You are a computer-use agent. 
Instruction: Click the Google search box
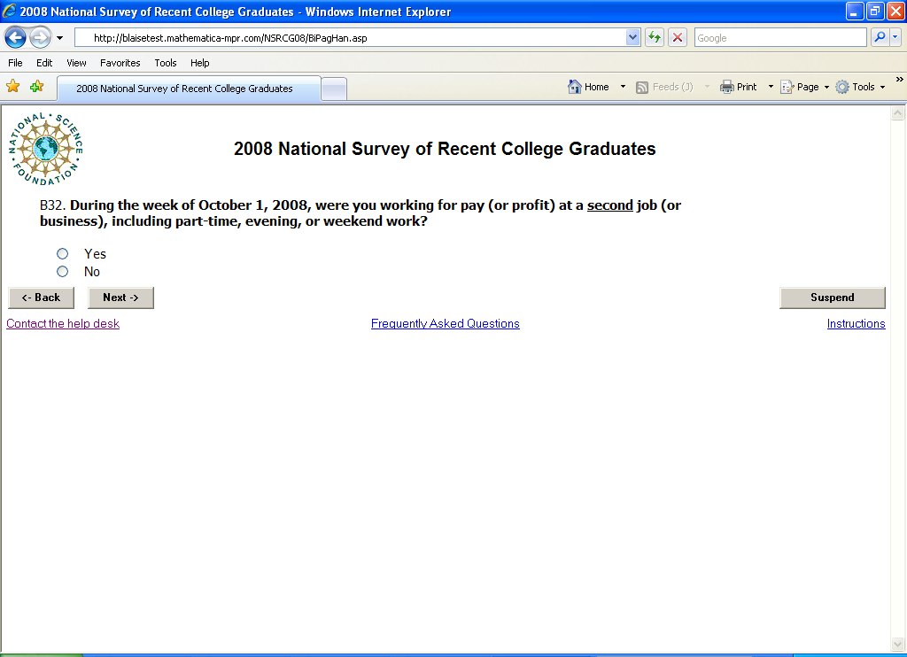click(x=780, y=37)
